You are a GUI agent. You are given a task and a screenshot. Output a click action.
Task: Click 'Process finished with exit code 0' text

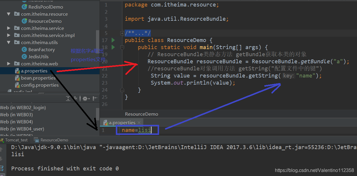coord(65,168)
